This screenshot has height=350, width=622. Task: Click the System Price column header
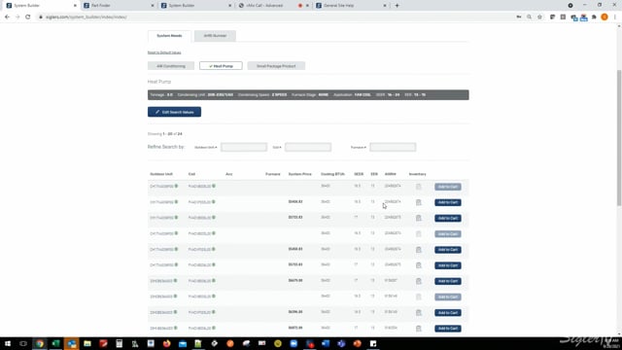(300, 174)
